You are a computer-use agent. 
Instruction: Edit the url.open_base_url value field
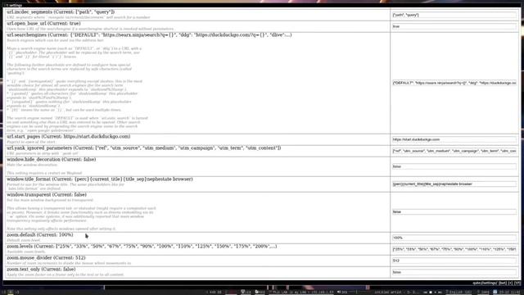point(454,26)
